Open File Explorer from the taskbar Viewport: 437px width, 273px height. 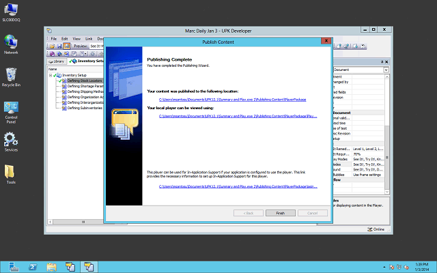click(52, 267)
